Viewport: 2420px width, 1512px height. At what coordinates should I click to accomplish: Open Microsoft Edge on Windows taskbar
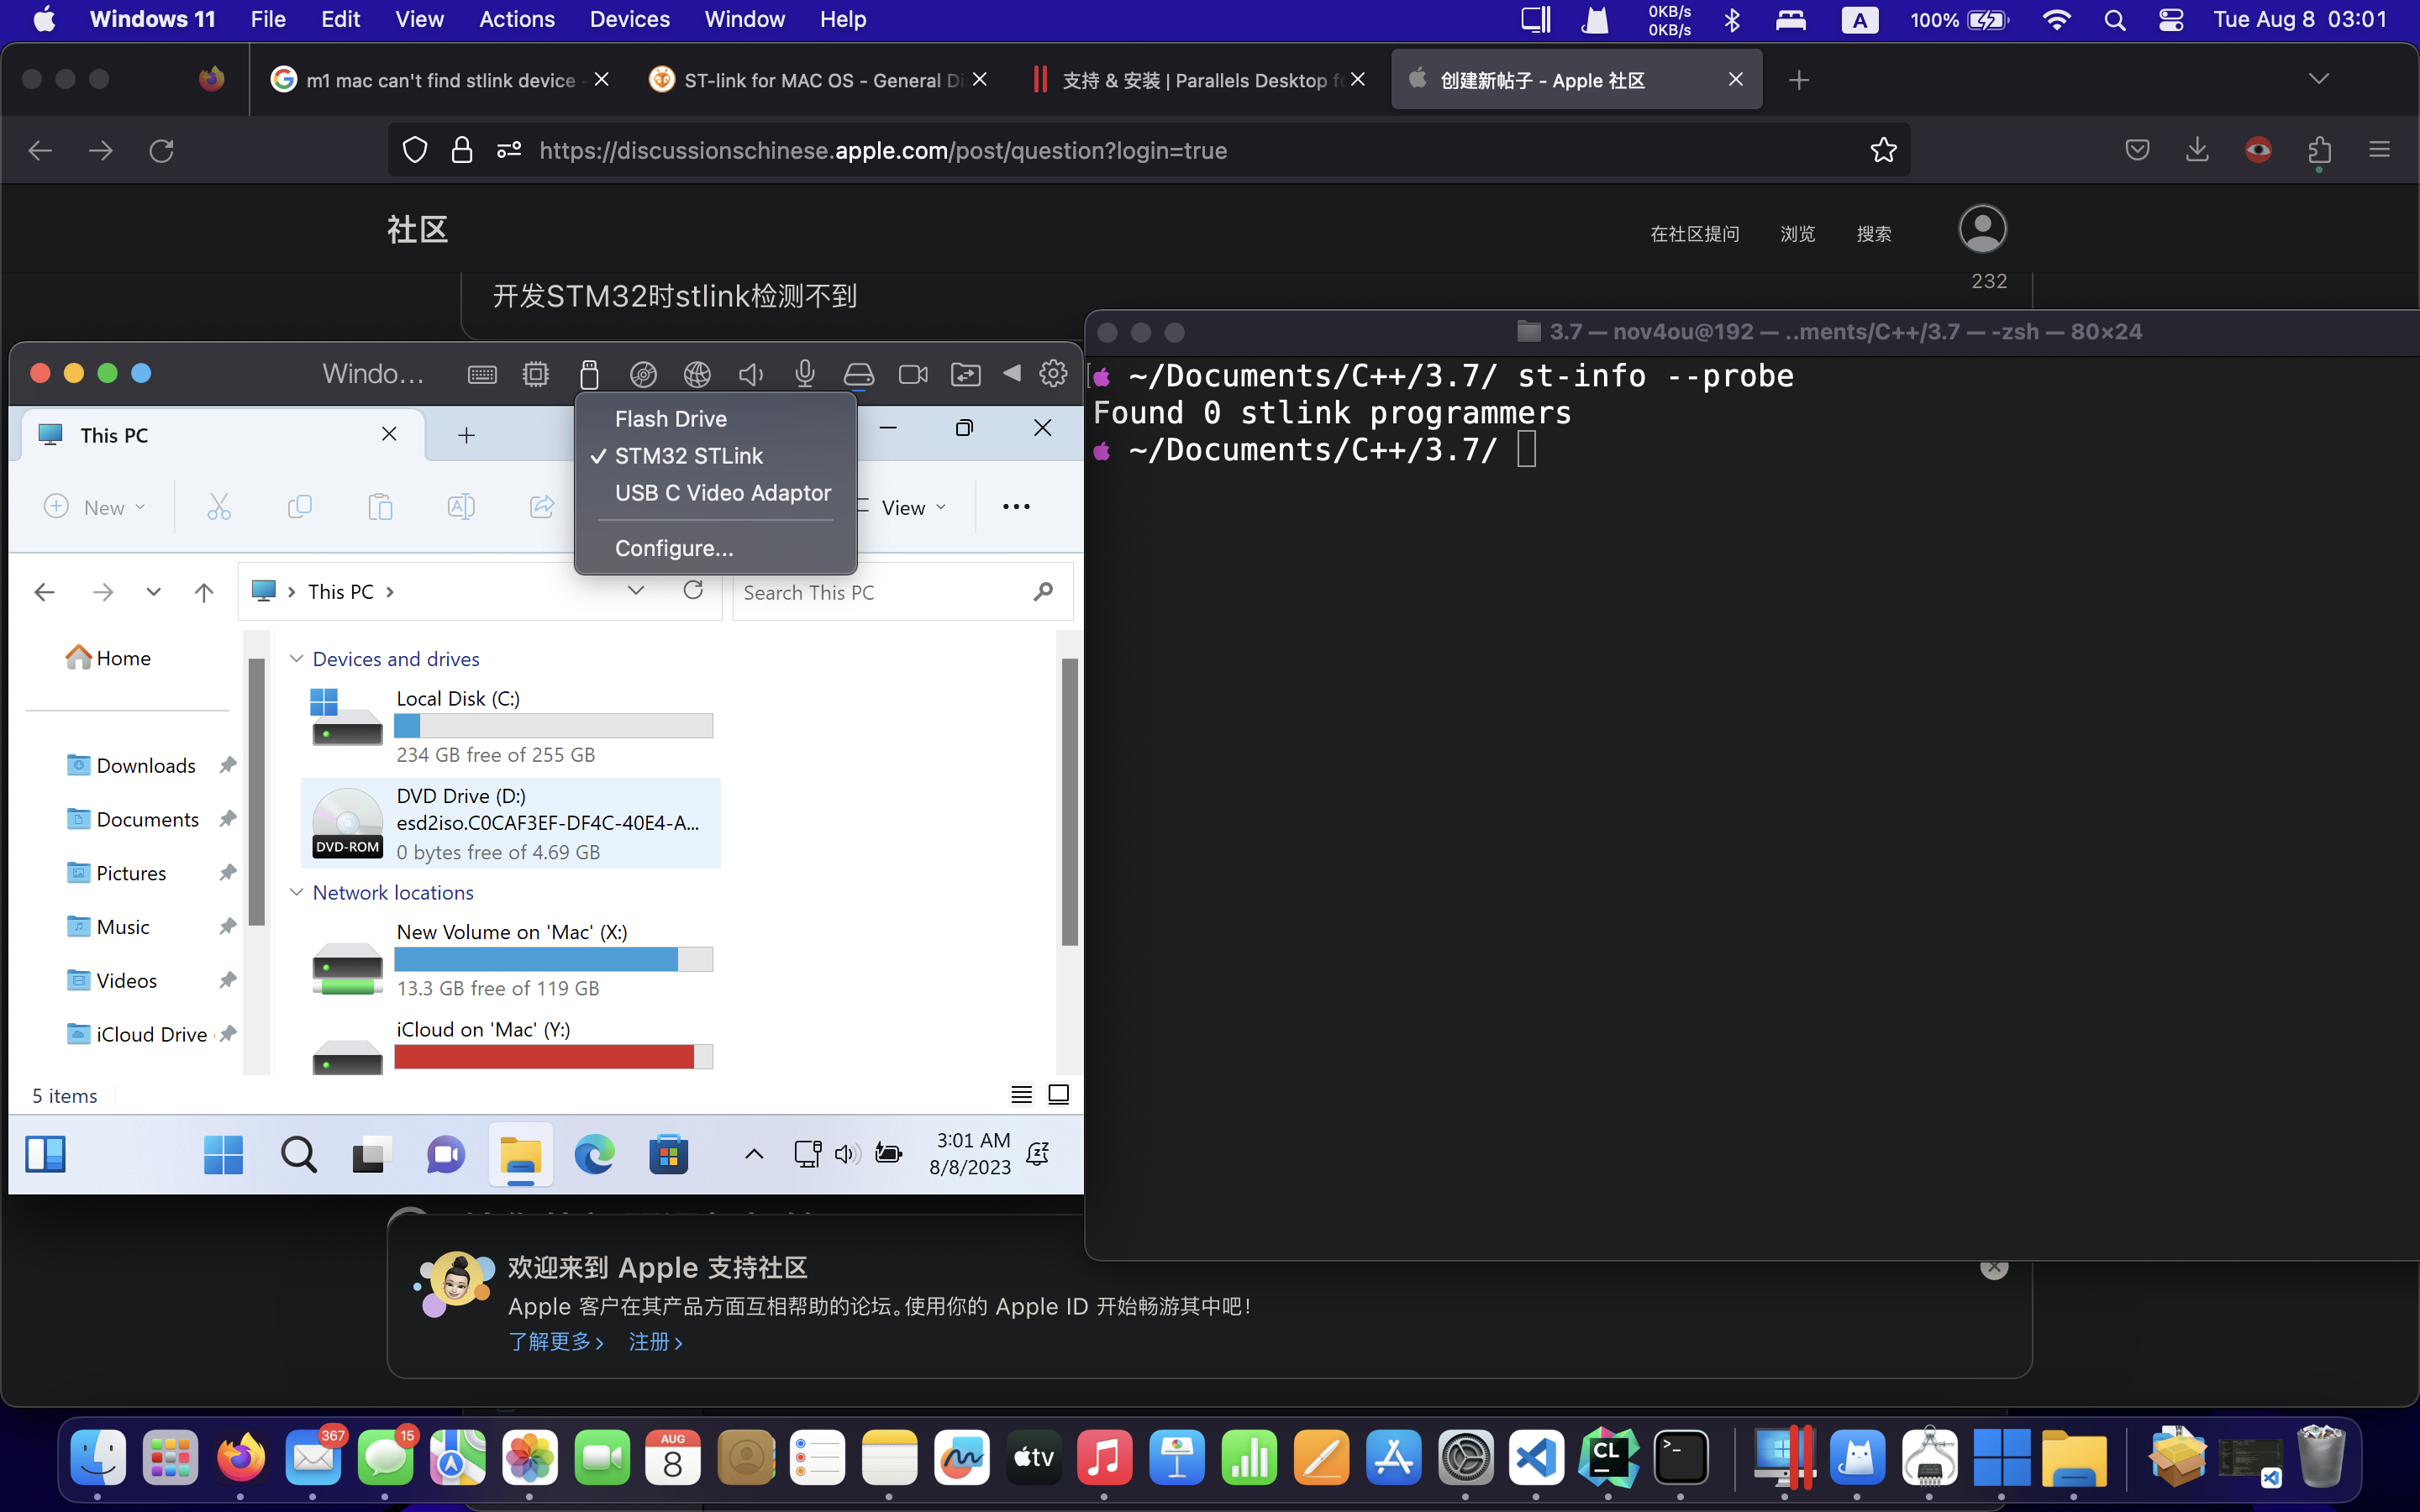coord(594,1155)
